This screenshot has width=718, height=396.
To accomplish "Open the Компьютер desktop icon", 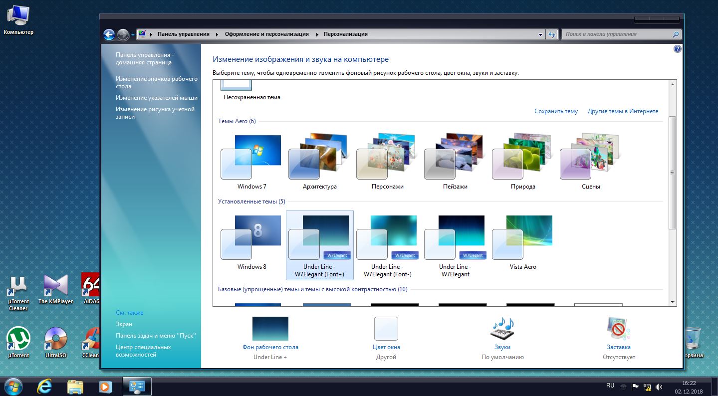I will pyautogui.click(x=18, y=20).
